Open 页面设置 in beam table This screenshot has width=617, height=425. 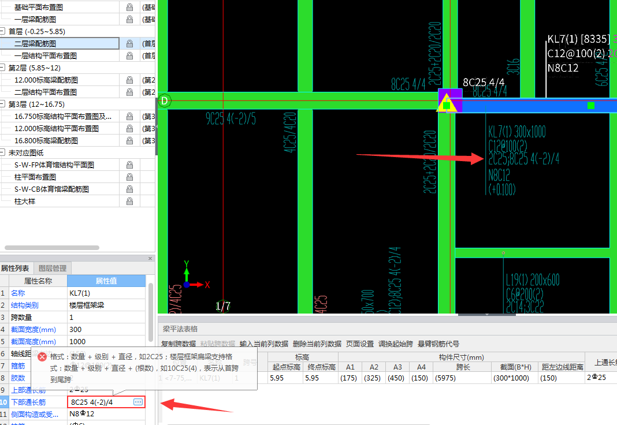[x=360, y=344]
